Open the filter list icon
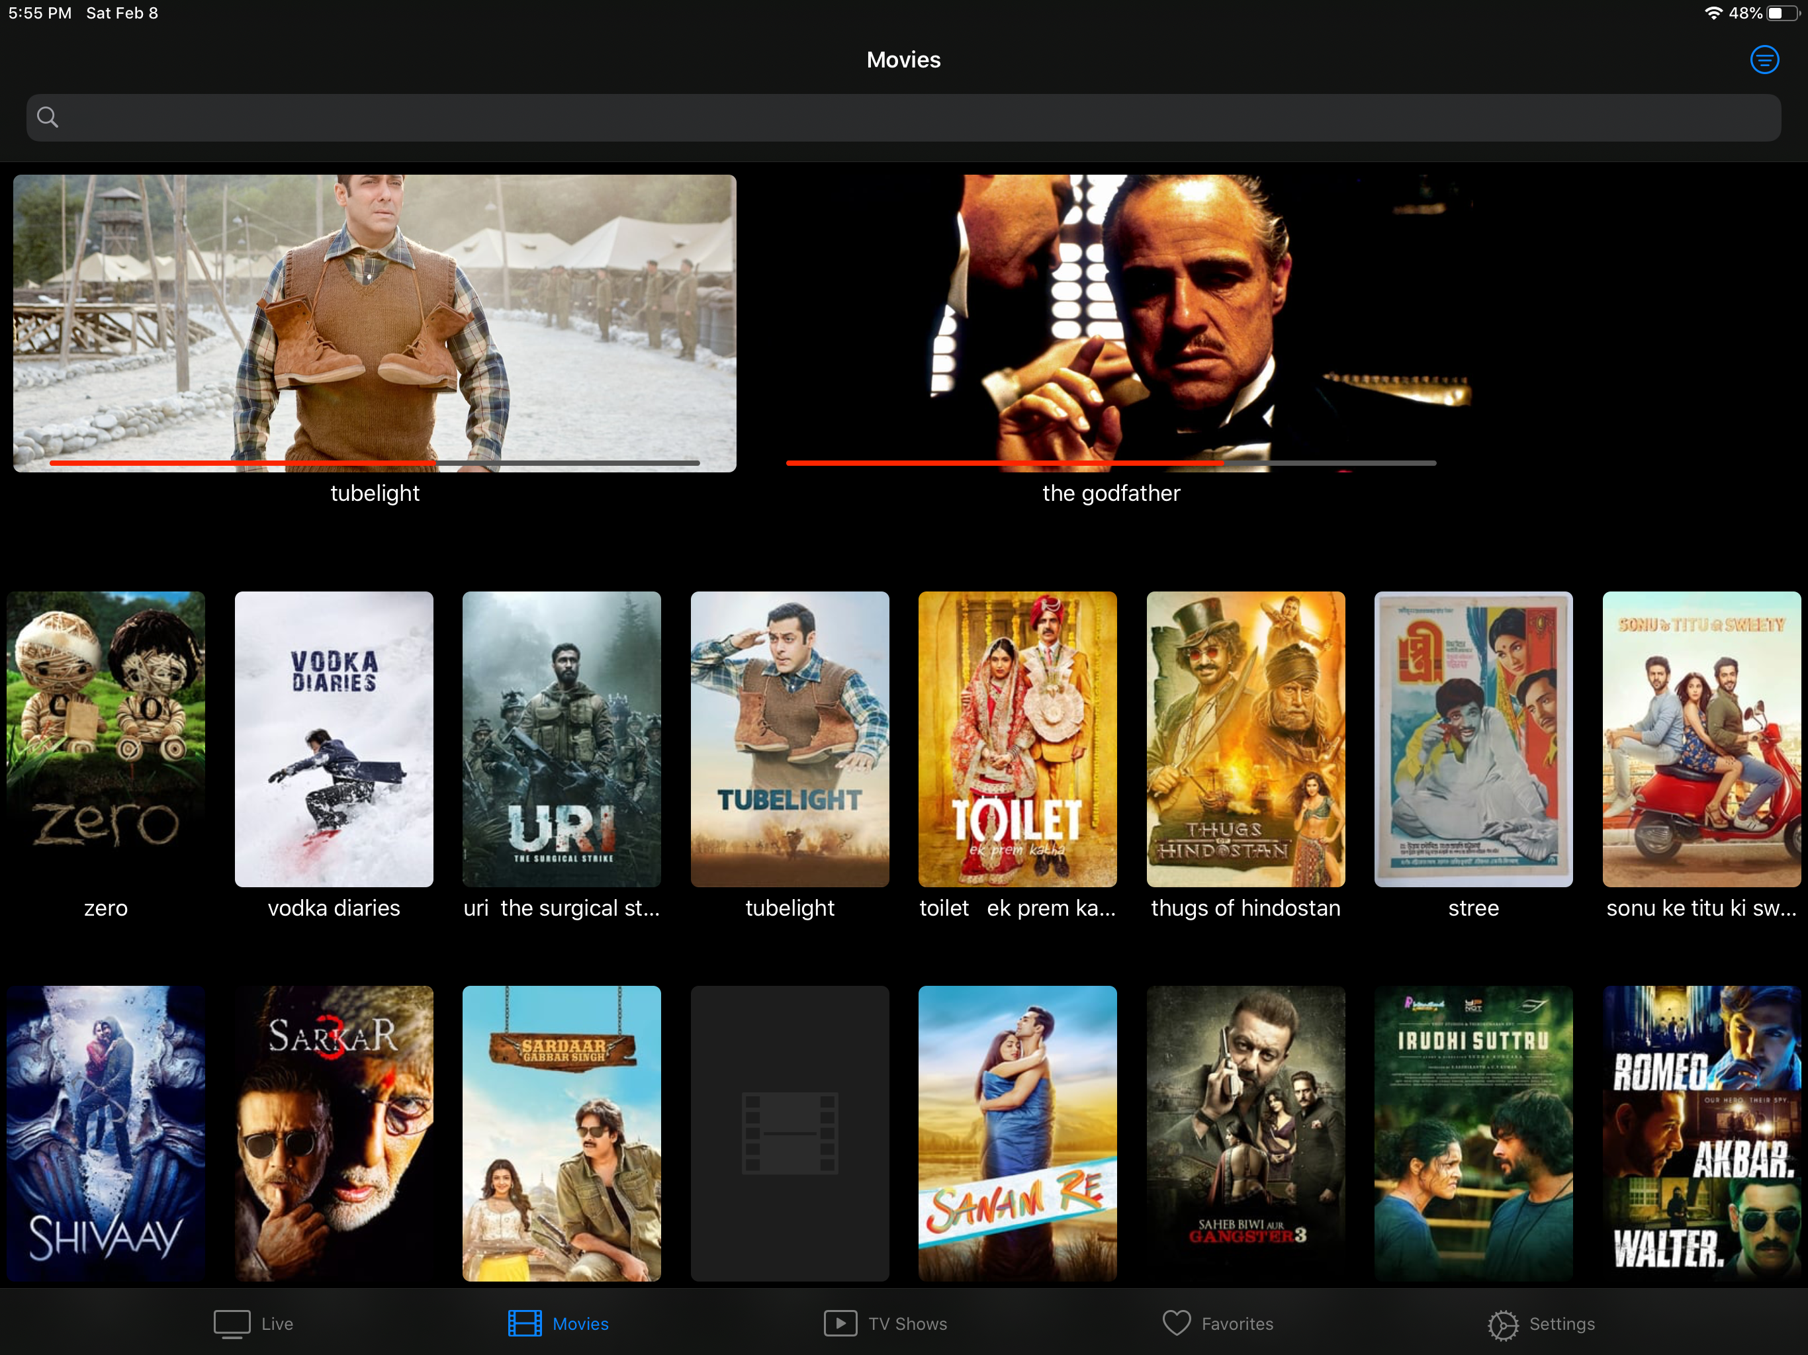Viewport: 1808px width, 1355px height. [1764, 60]
